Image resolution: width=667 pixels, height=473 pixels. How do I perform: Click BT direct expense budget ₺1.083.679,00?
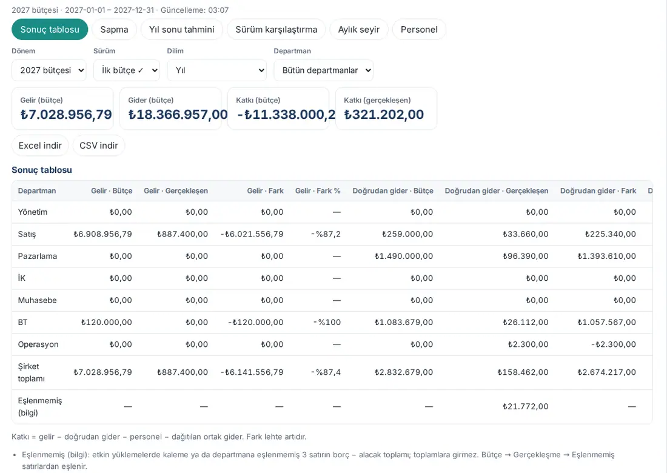(x=404, y=323)
